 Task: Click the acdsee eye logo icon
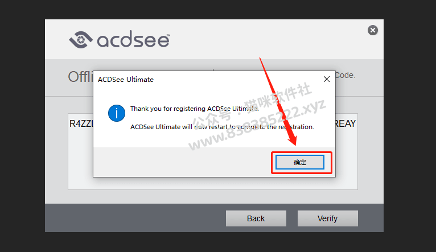click(81, 40)
